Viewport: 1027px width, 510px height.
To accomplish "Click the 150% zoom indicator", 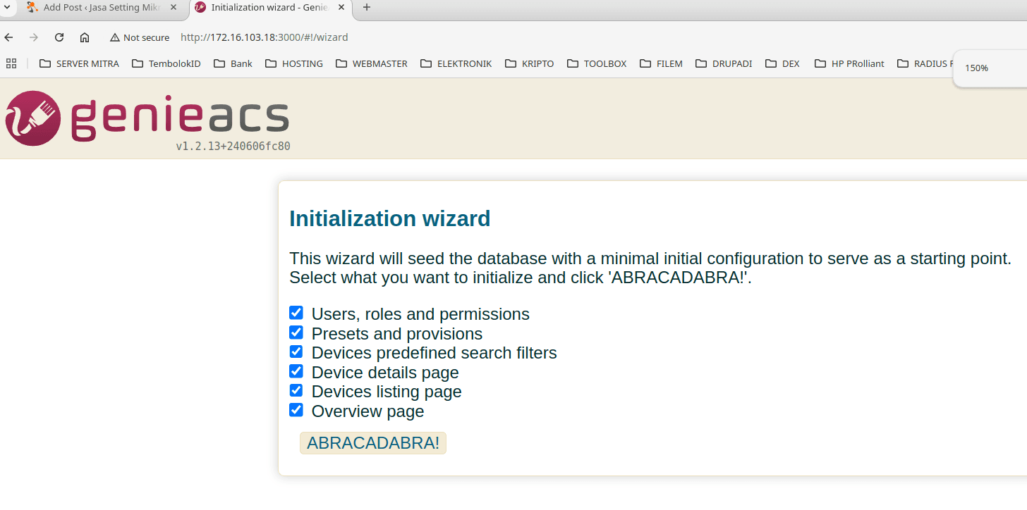I will tap(976, 68).
